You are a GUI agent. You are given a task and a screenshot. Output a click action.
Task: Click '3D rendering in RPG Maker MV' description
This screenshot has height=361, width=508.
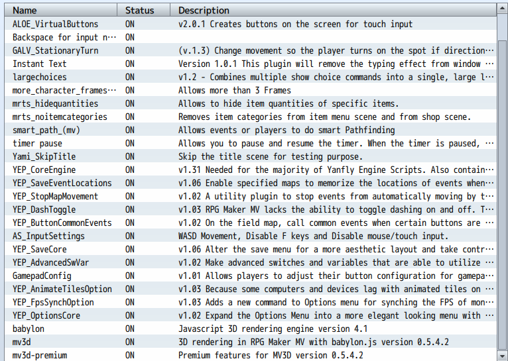point(313,342)
